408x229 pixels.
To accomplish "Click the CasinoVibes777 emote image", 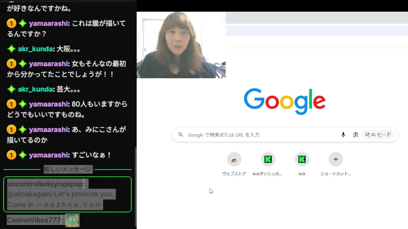I will [72, 220].
